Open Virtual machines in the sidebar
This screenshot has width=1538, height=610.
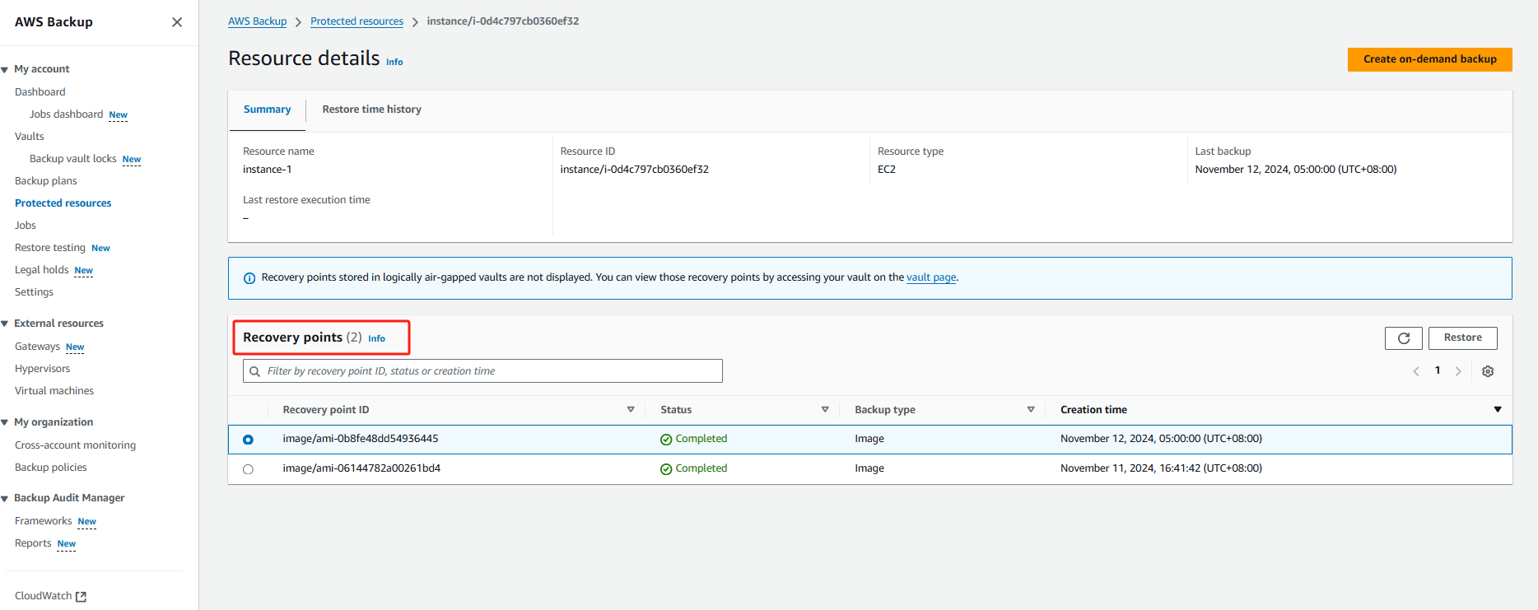click(x=54, y=391)
